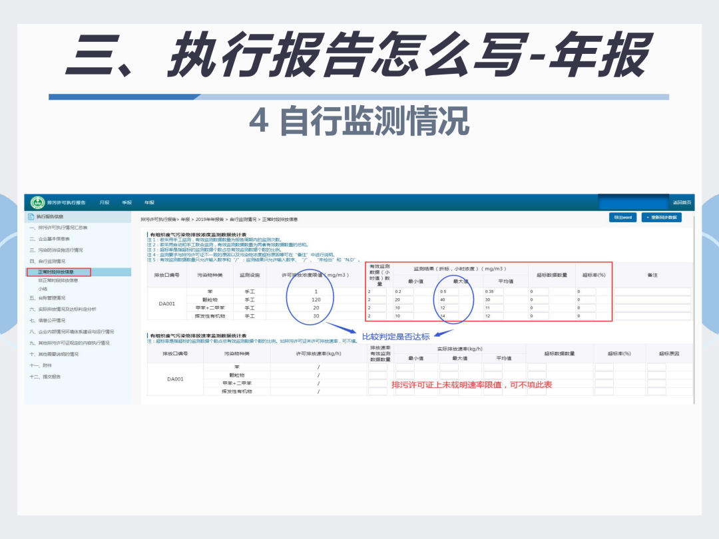Click 平均值 input showing 0.35 for 苯
Image resolution: width=719 pixels, height=539 pixels.
[494, 291]
